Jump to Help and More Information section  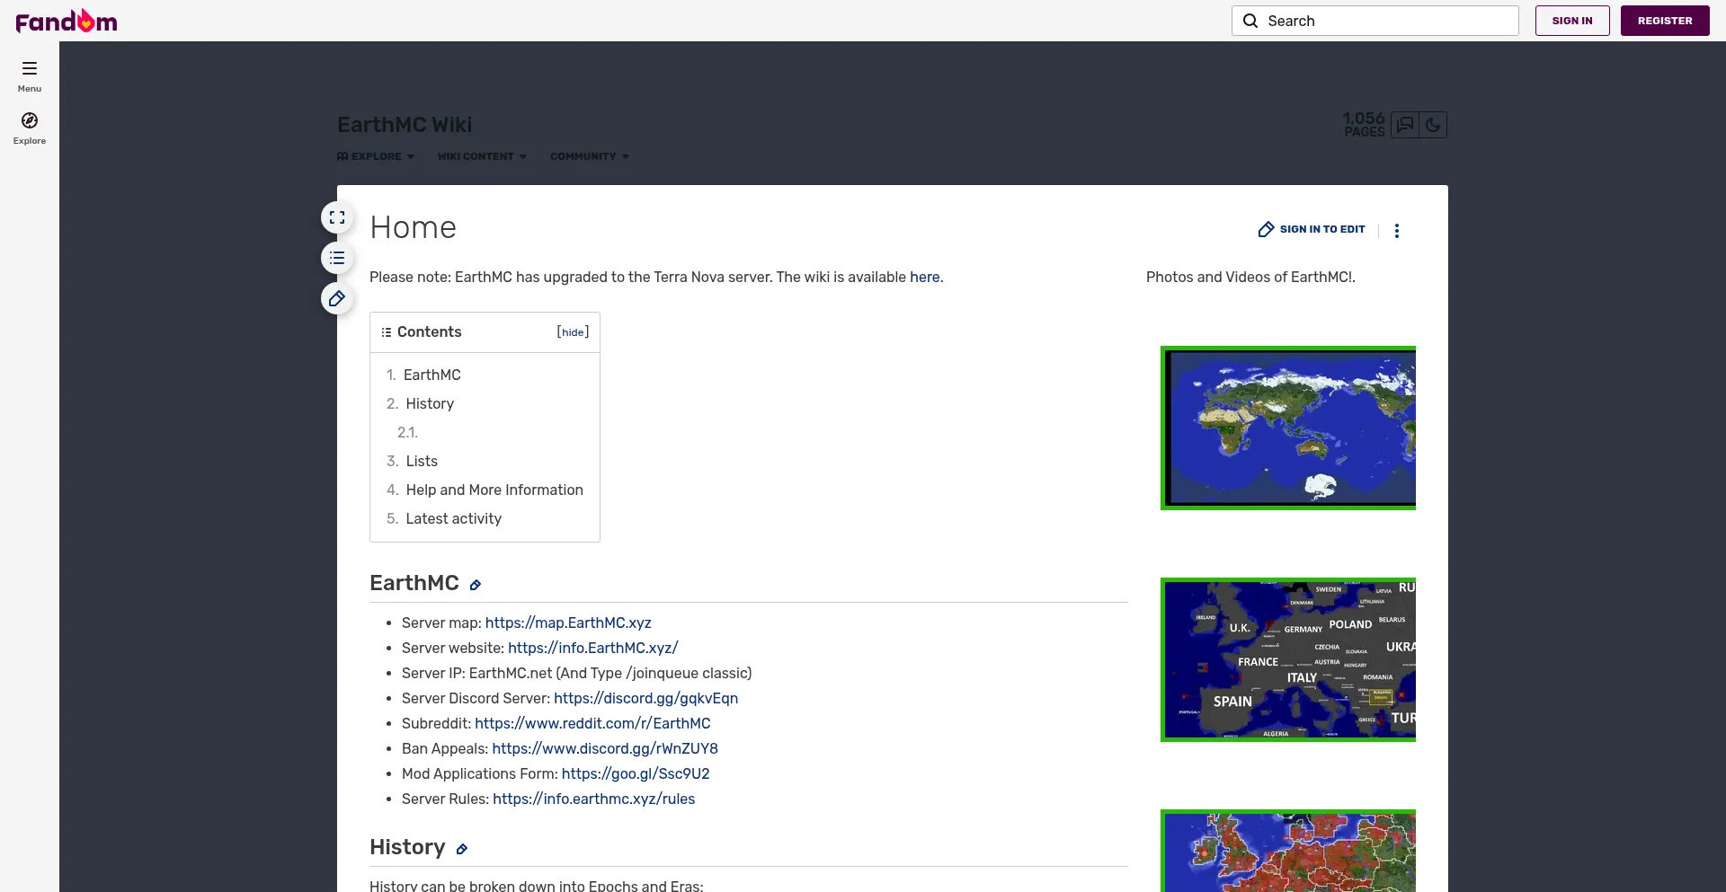click(x=494, y=490)
